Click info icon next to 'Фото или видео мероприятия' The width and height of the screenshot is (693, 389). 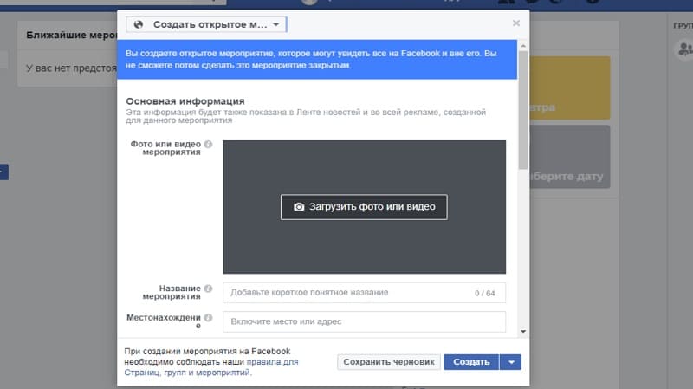(x=208, y=144)
